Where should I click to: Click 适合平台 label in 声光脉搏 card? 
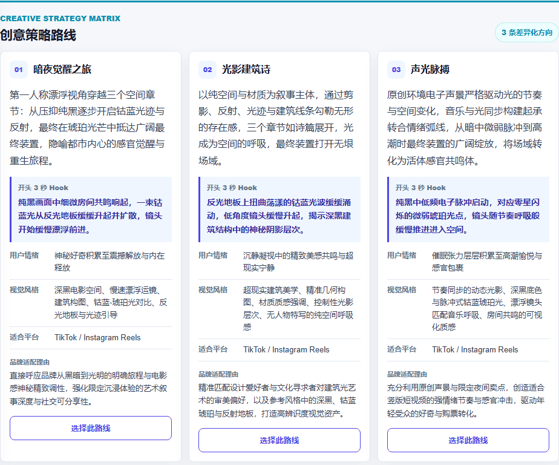(402, 349)
